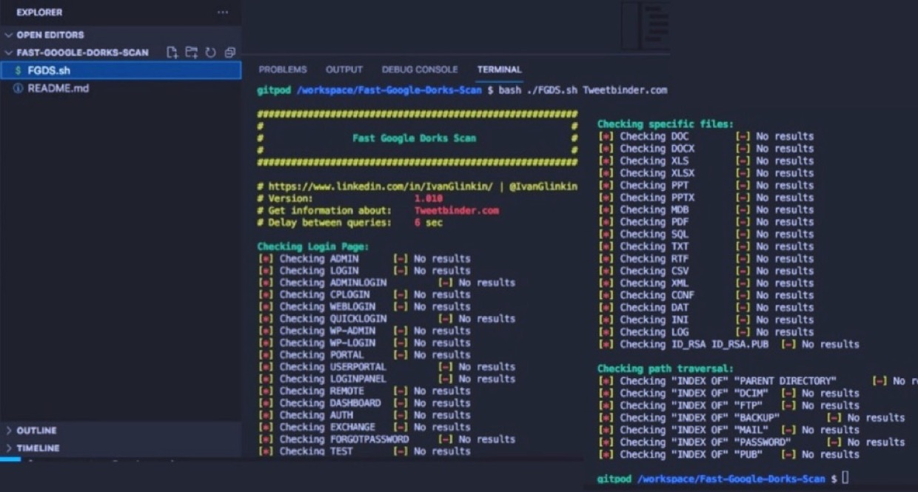The image size is (918, 492).
Task: Click the 'Checking AUTH' result line
Action: pyautogui.click(x=364, y=415)
